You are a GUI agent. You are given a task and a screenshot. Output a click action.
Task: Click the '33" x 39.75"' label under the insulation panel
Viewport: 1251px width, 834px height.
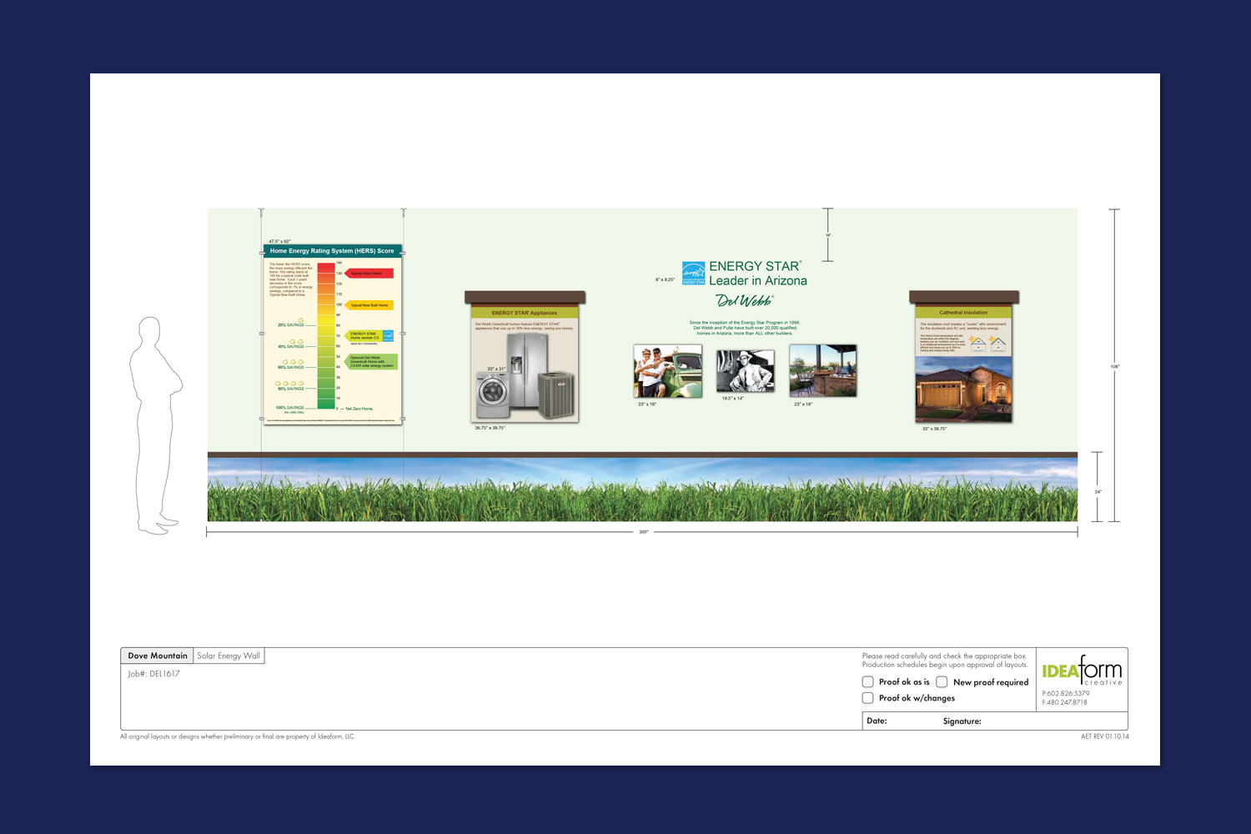(x=934, y=429)
